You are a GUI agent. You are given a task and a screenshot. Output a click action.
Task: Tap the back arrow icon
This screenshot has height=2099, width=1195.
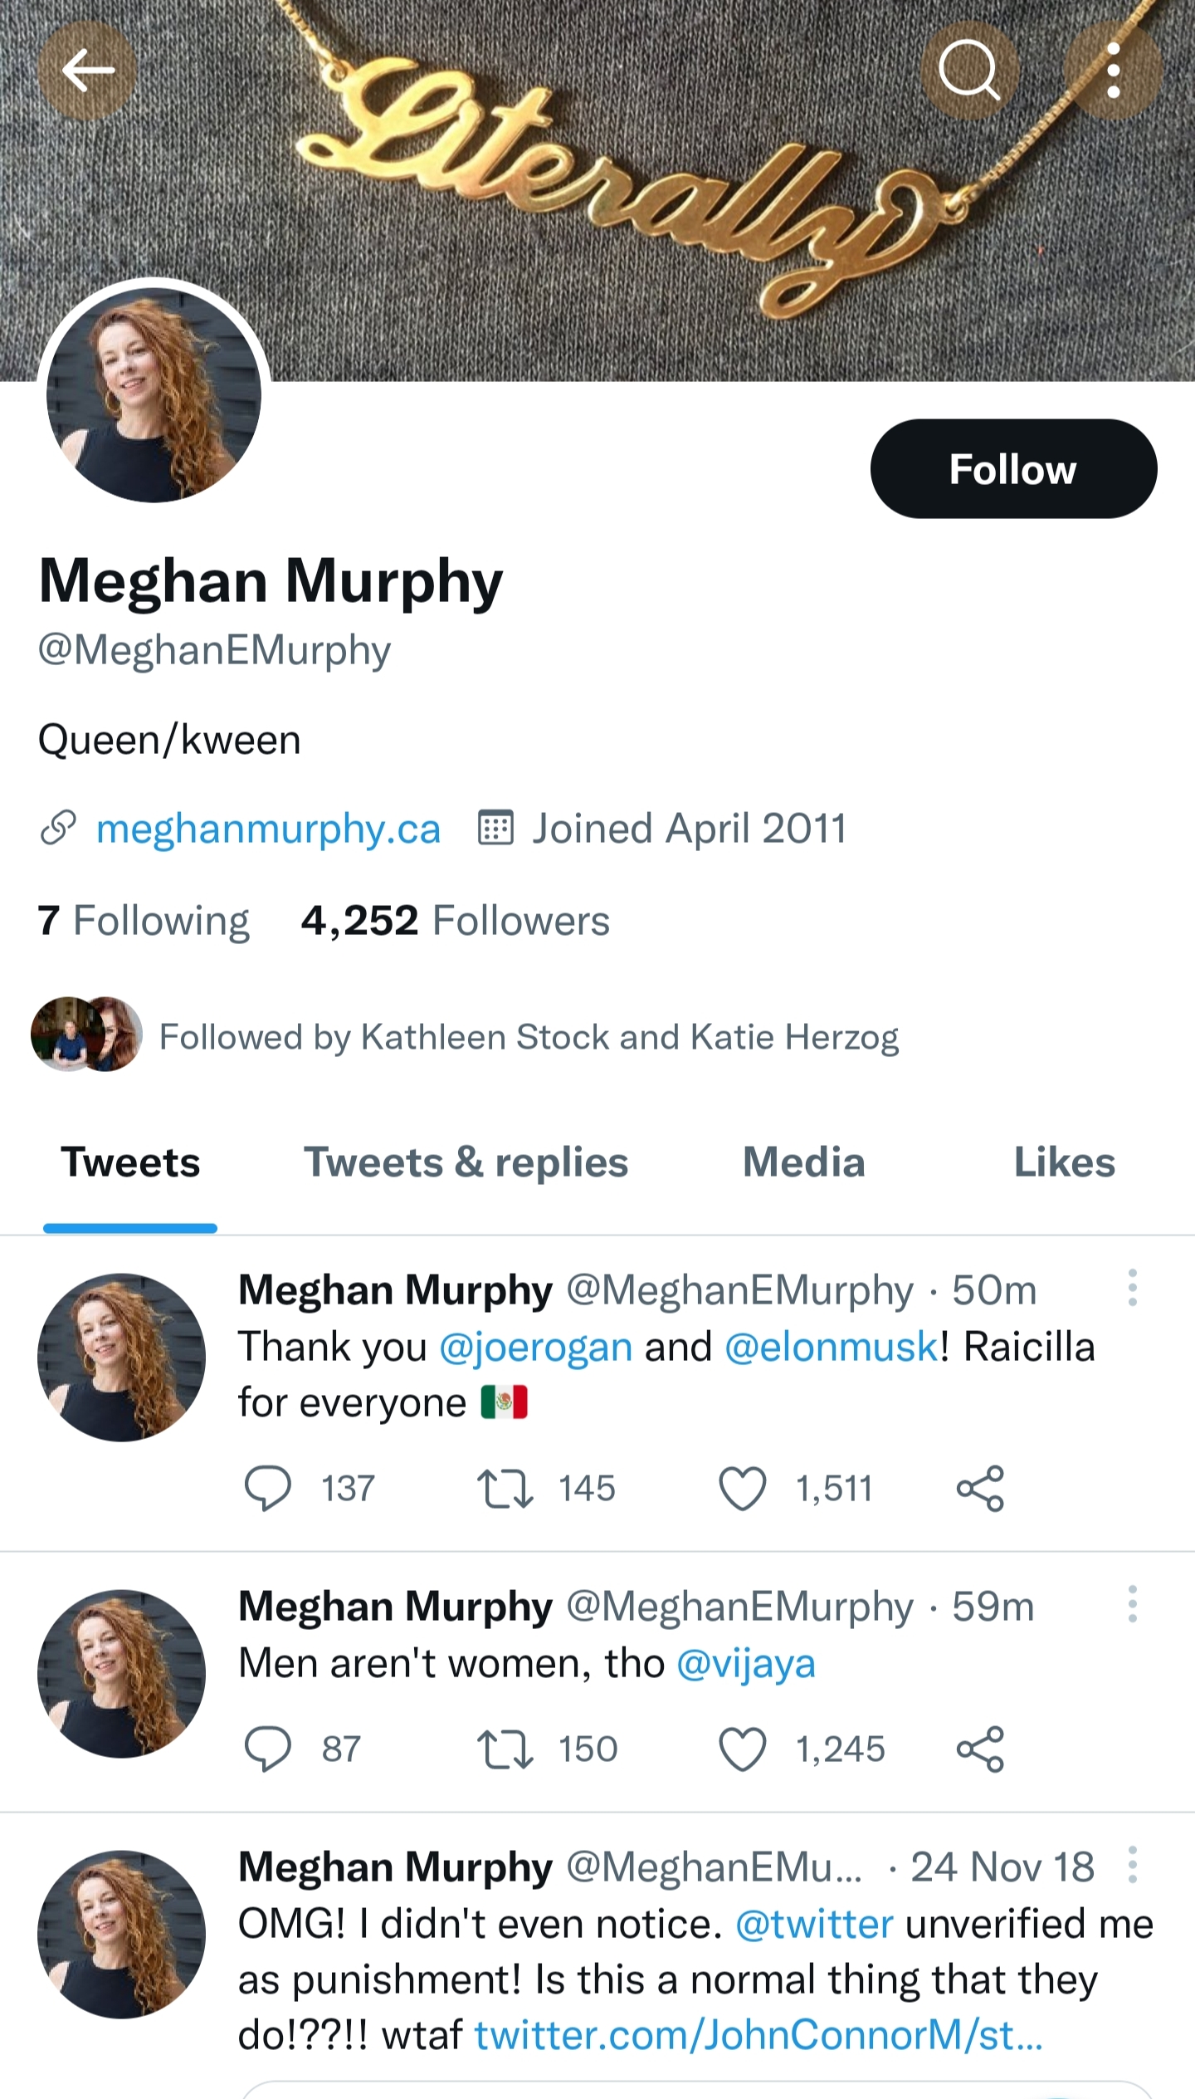[87, 71]
